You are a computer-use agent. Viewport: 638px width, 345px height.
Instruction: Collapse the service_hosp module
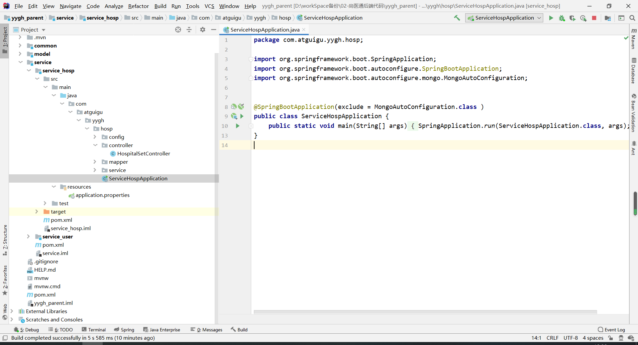(x=29, y=70)
